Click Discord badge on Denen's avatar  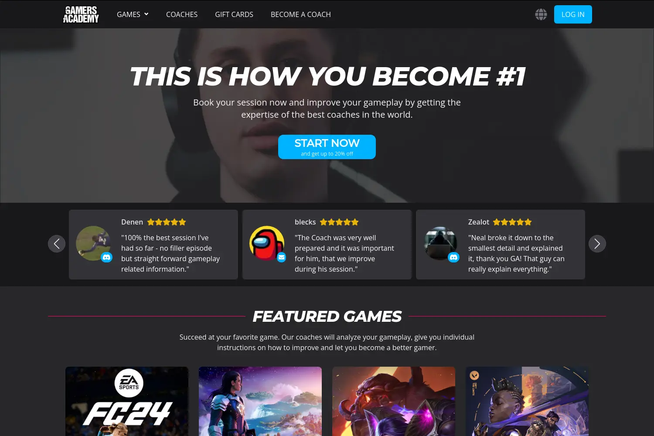106,257
